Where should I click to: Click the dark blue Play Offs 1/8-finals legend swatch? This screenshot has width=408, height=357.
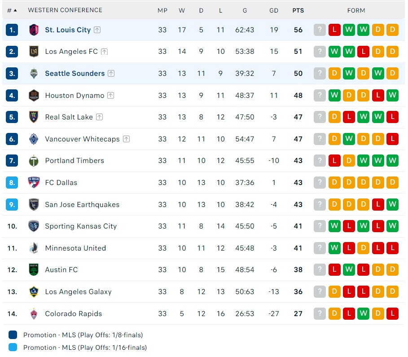pyautogui.click(x=13, y=335)
